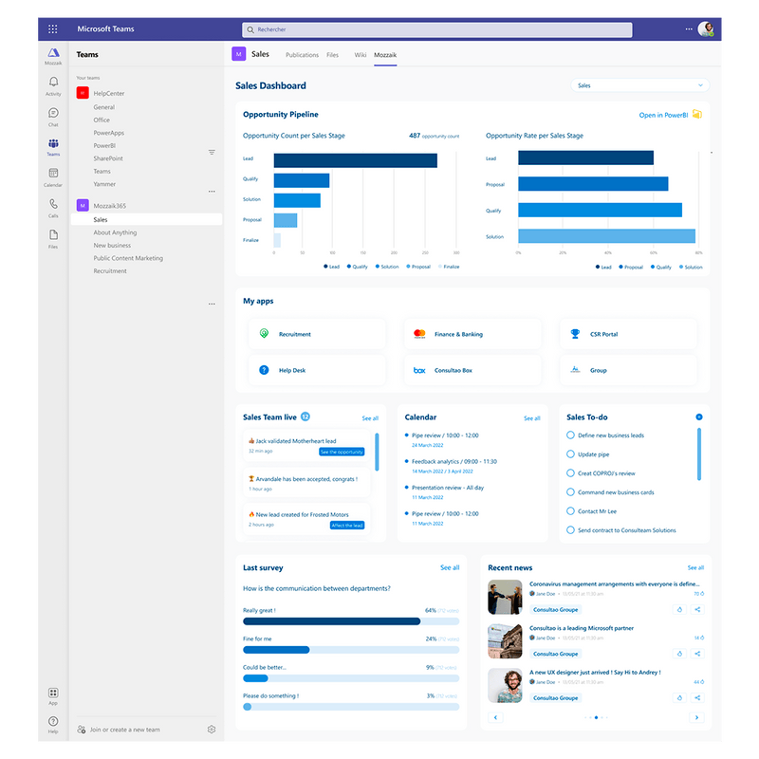759x759 pixels.
Task: Click the Rechercher search field
Action: click(x=436, y=29)
